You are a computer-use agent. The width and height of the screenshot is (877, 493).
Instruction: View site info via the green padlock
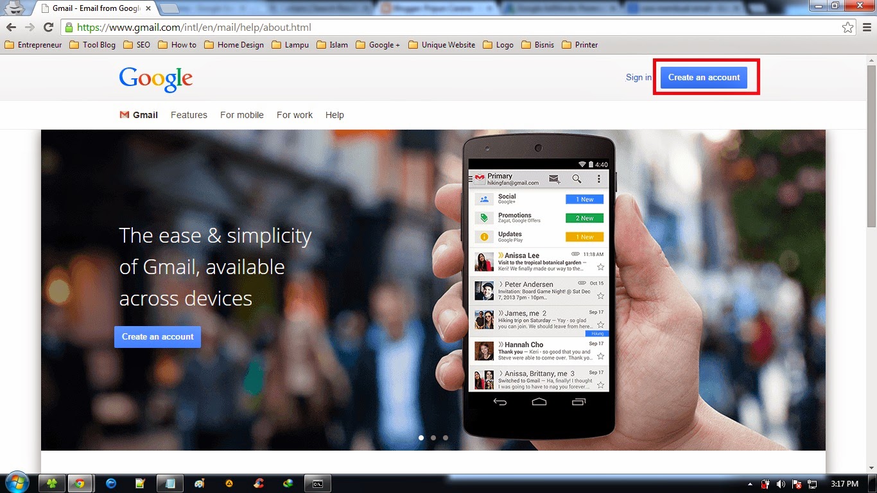(x=69, y=28)
